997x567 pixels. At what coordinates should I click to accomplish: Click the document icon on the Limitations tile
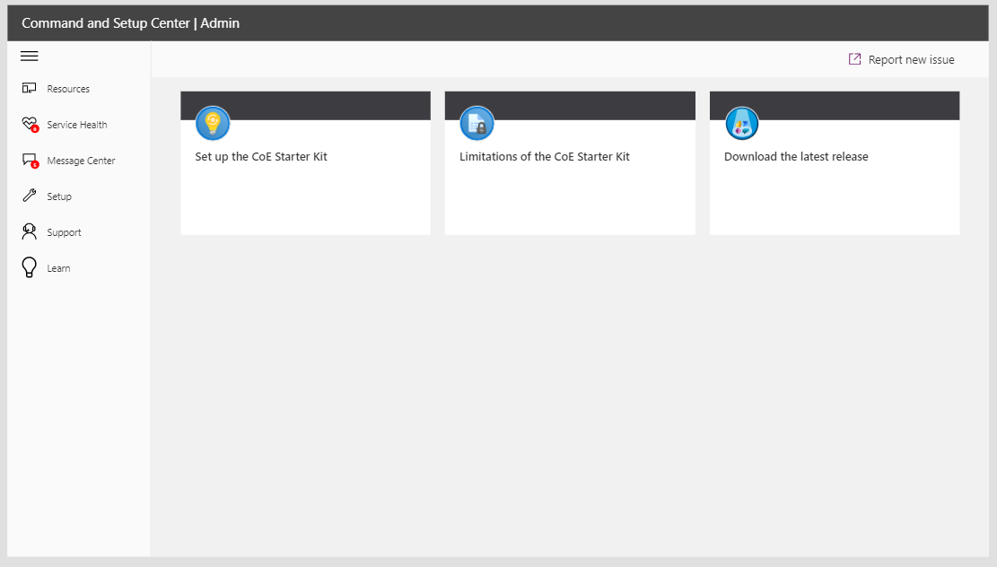[x=477, y=123]
